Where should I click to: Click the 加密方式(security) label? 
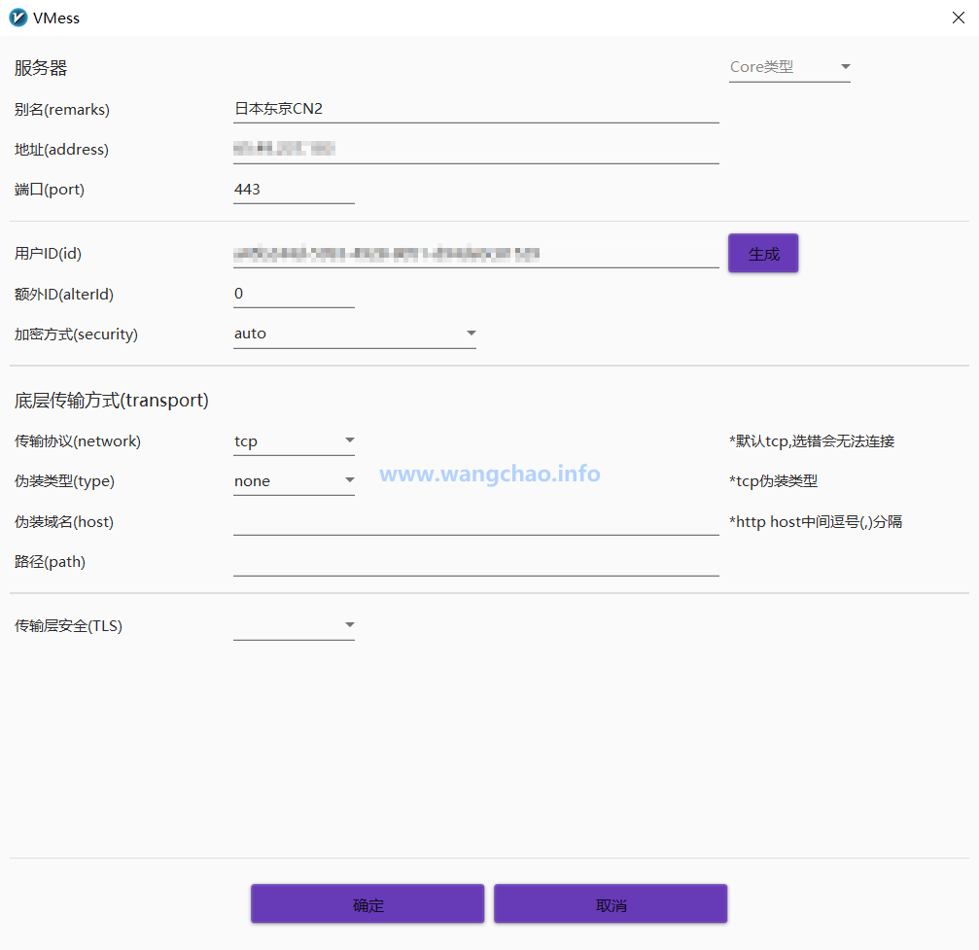pyautogui.click(x=76, y=334)
